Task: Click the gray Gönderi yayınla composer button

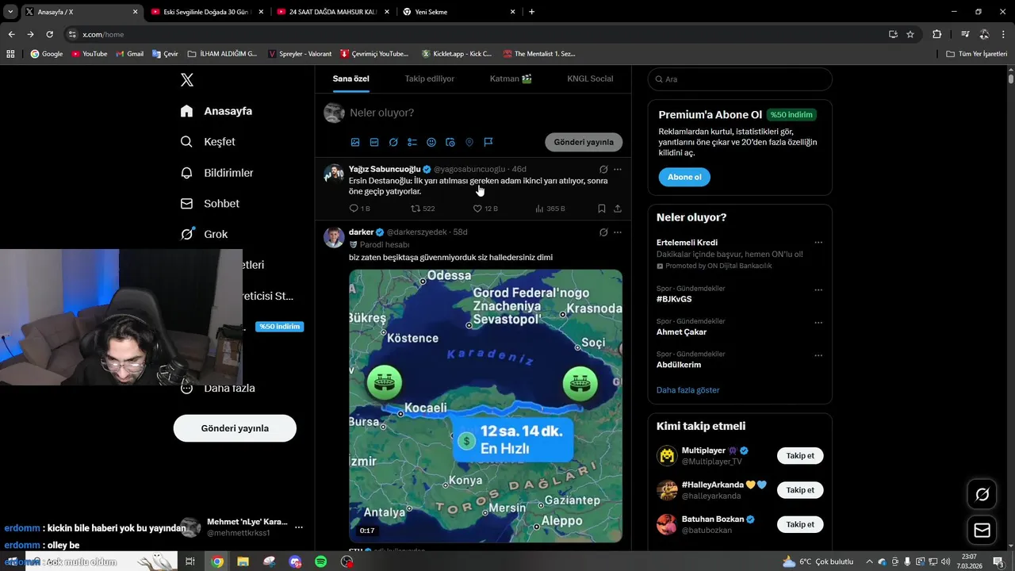Action: pos(584,142)
